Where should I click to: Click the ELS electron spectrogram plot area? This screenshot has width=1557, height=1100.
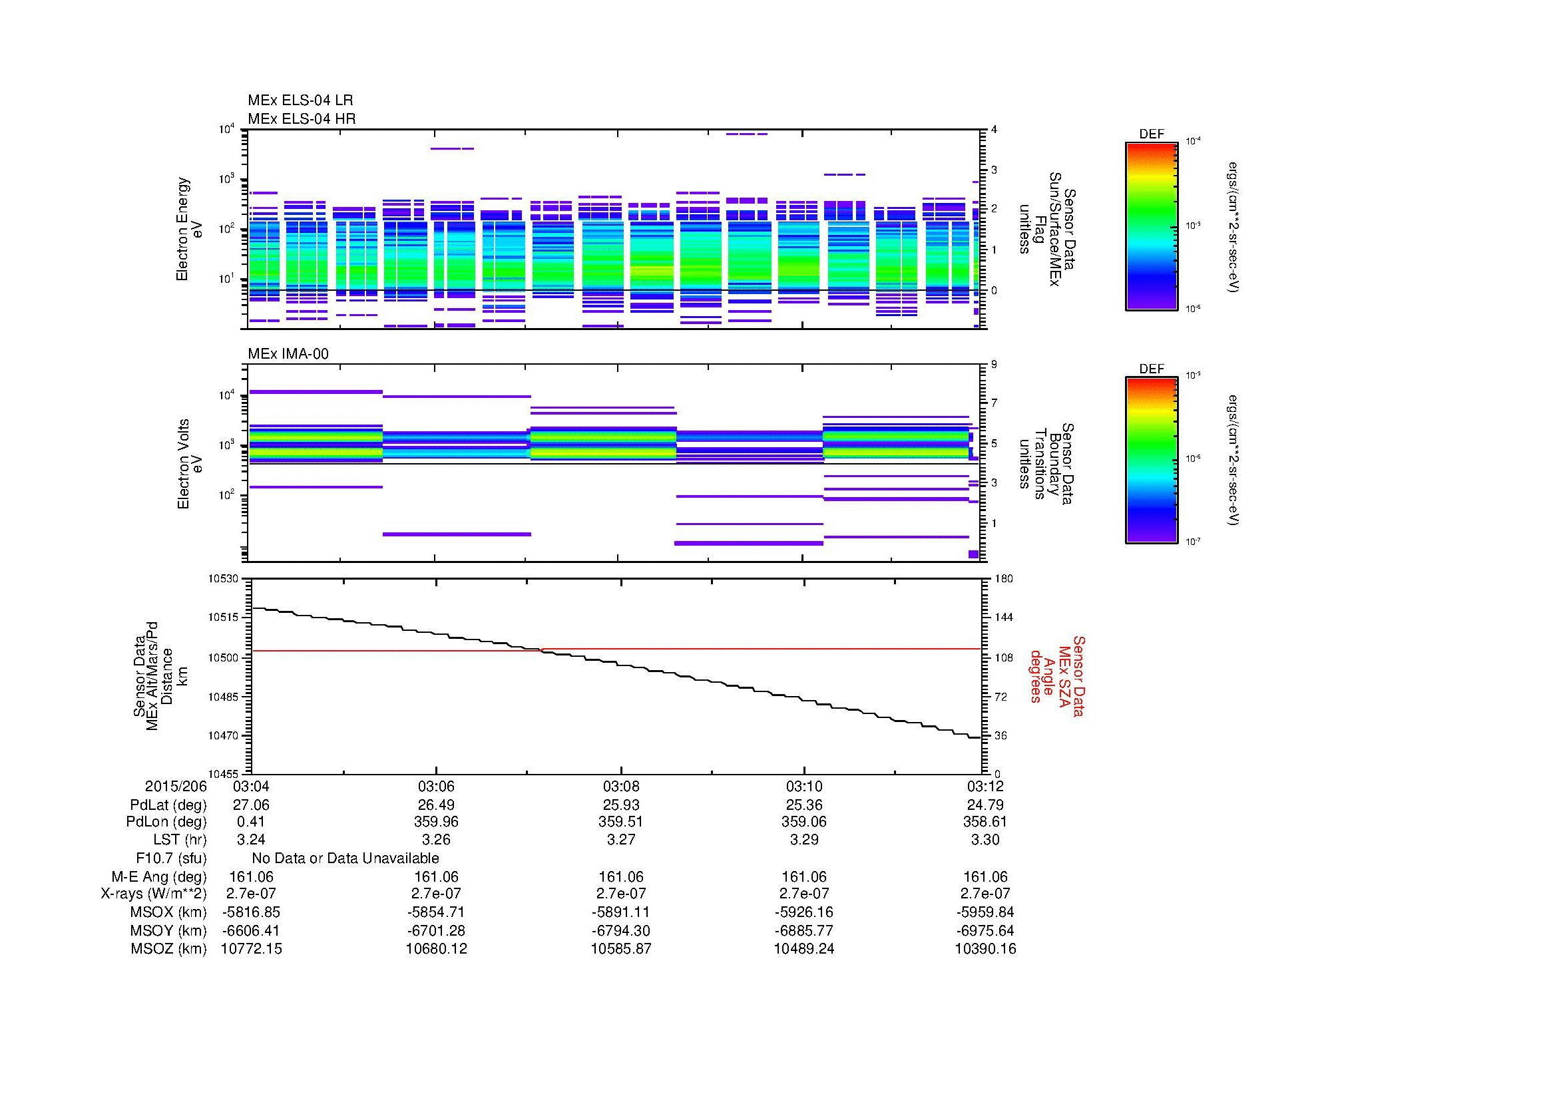tap(614, 229)
